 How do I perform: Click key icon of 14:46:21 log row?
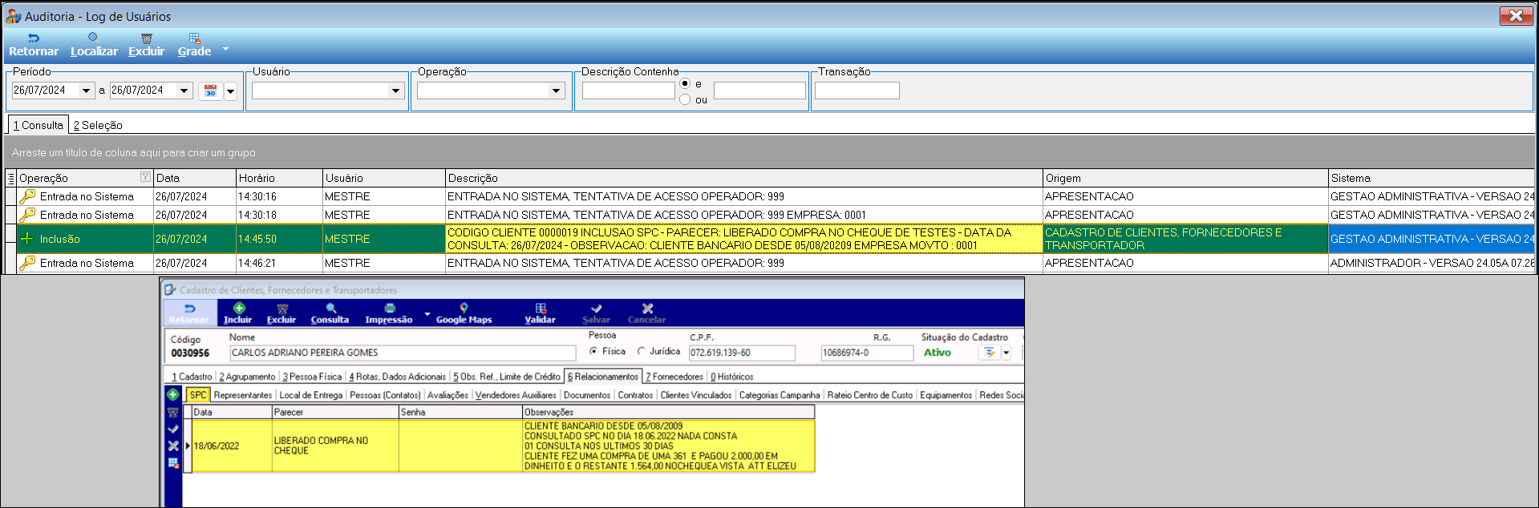pyautogui.click(x=27, y=263)
